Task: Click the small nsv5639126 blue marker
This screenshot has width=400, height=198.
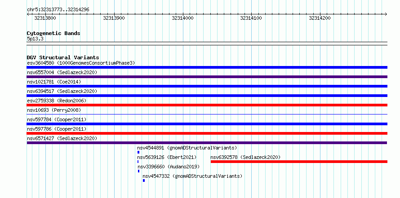Action: 138,162
